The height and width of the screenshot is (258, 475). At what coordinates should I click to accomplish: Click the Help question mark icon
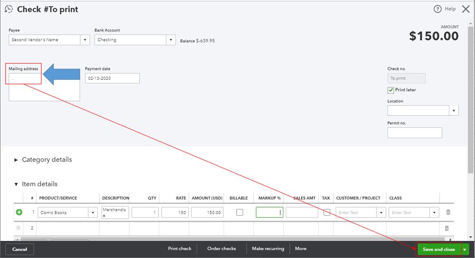coord(437,9)
